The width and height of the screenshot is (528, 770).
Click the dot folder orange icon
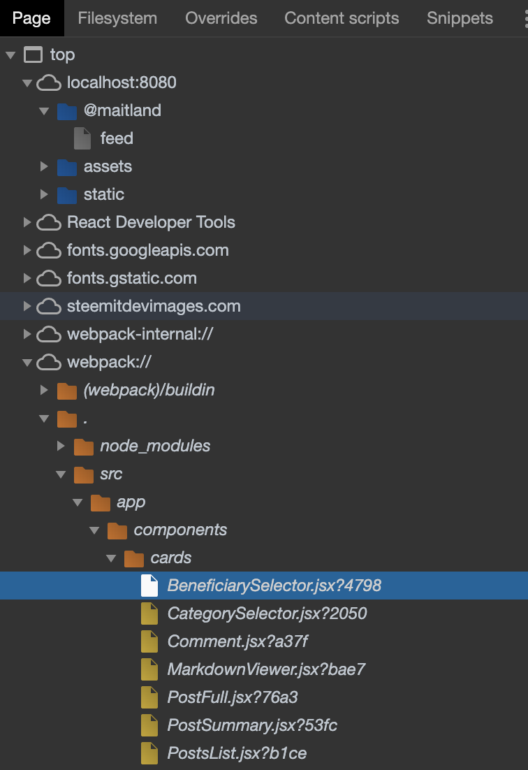click(x=67, y=419)
